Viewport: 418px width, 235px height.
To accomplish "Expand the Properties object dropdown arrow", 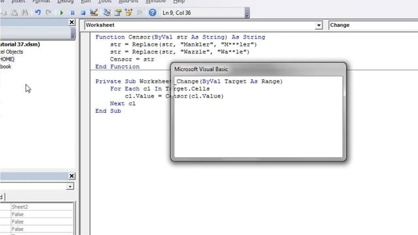I will point(70,187).
